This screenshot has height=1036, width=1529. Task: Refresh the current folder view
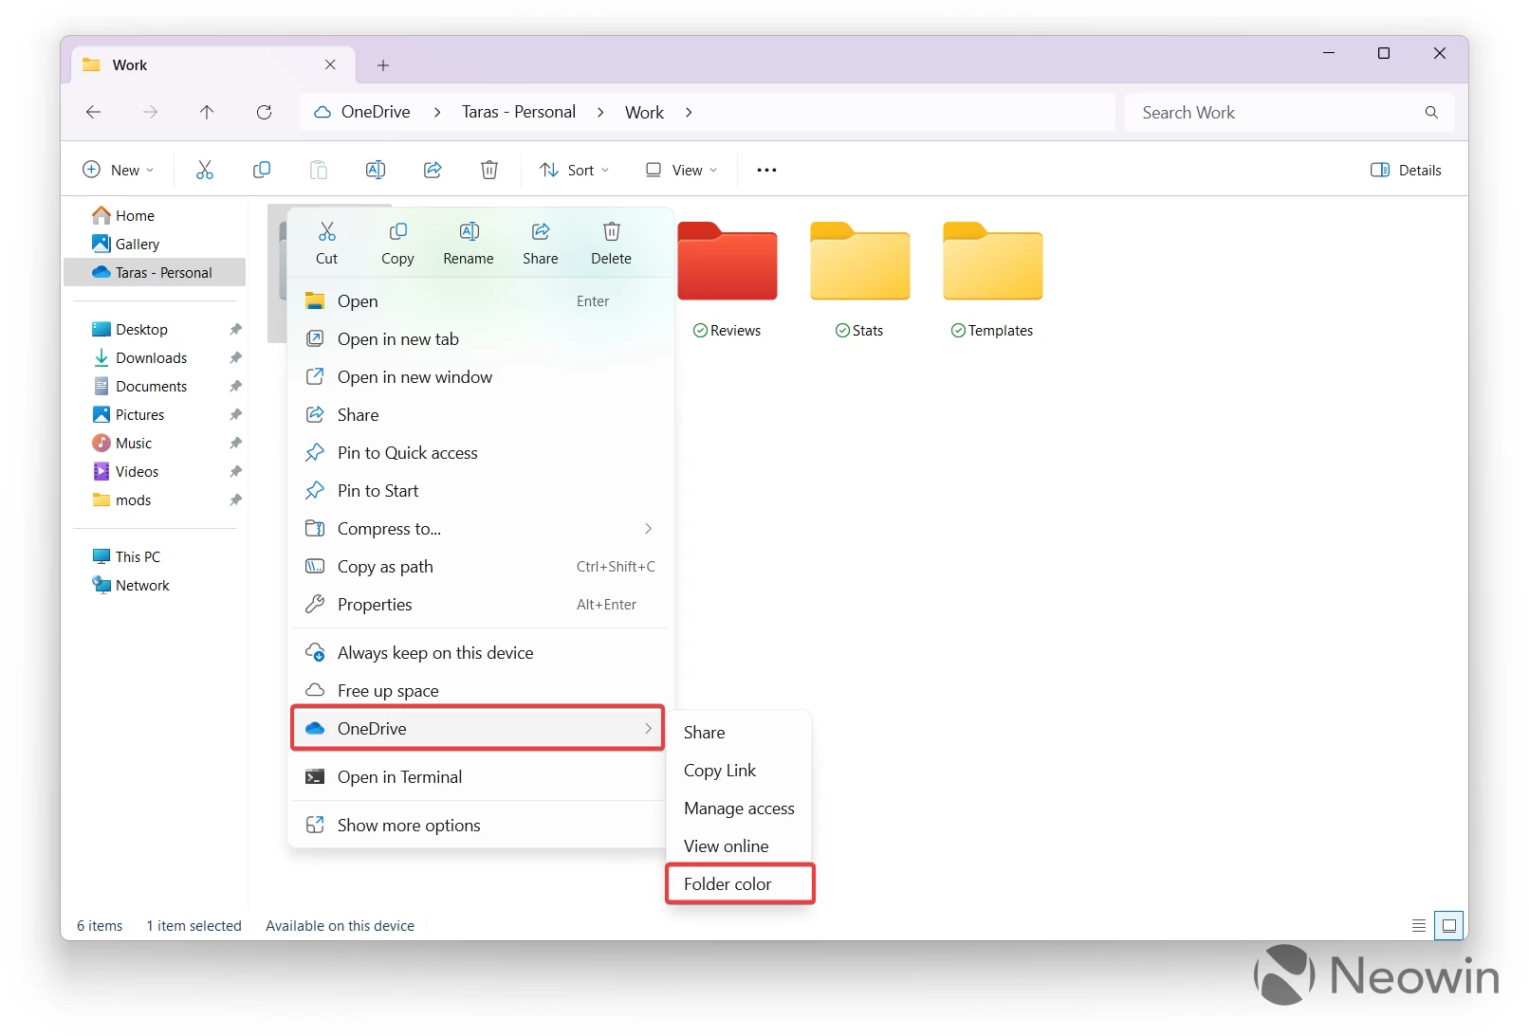click(264, 112)
